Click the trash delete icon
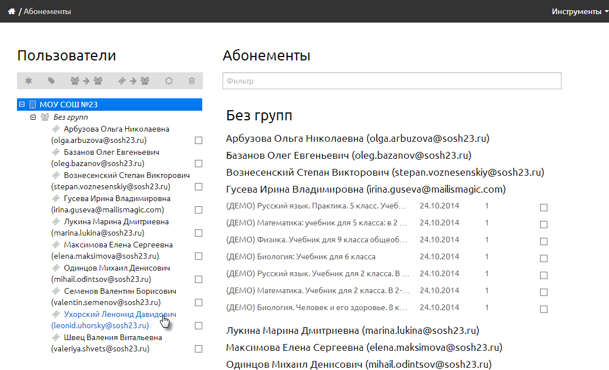The height and width of the screenshot is (370, 609). point(192,81)
